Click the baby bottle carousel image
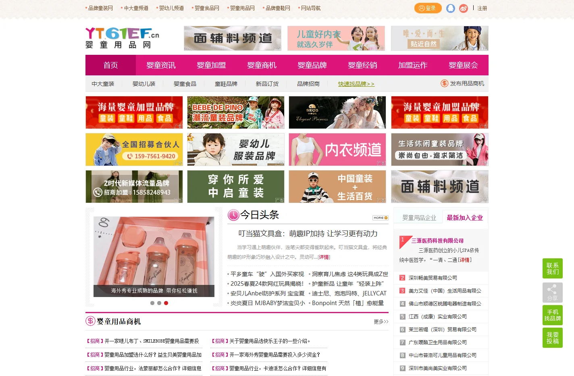Image resolution: width=574 pixels, height=376 pixels. (154, 257)
